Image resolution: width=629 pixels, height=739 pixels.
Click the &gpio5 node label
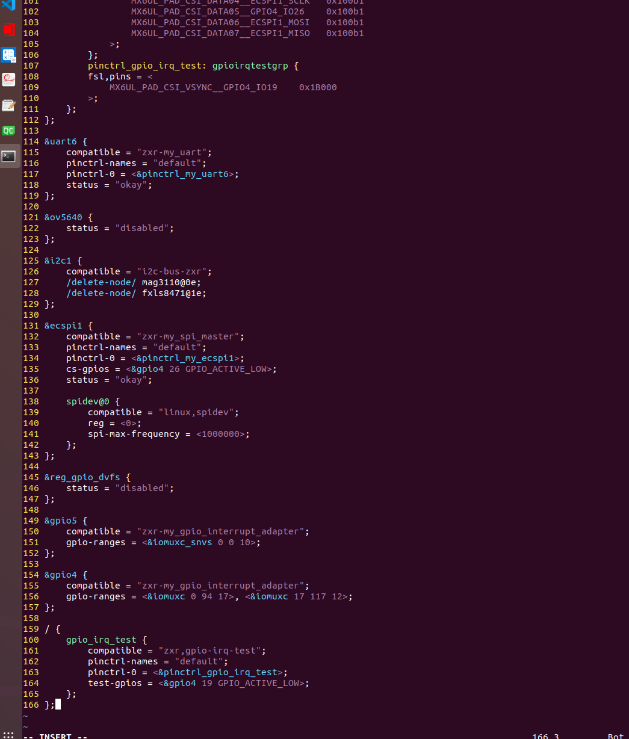point(61,521)
